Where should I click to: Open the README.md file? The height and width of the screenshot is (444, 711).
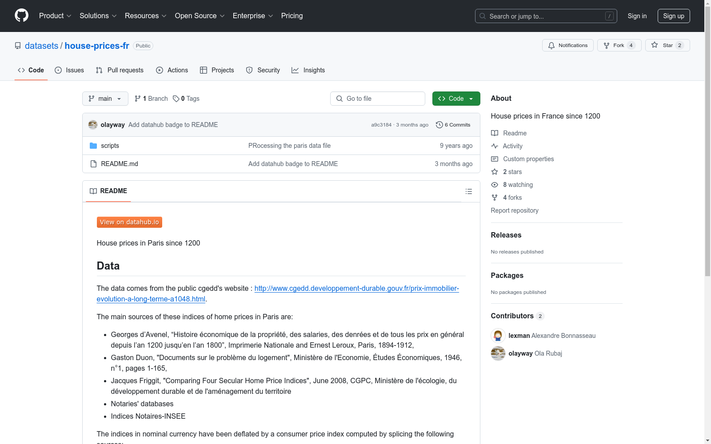(120, 164)
